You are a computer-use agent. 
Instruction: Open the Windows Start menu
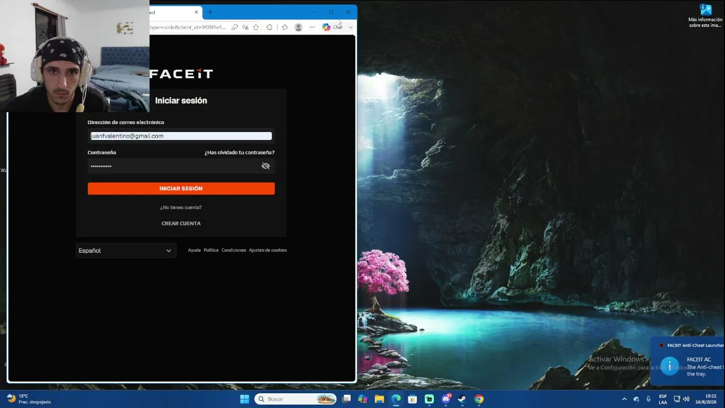coord(245,399)
